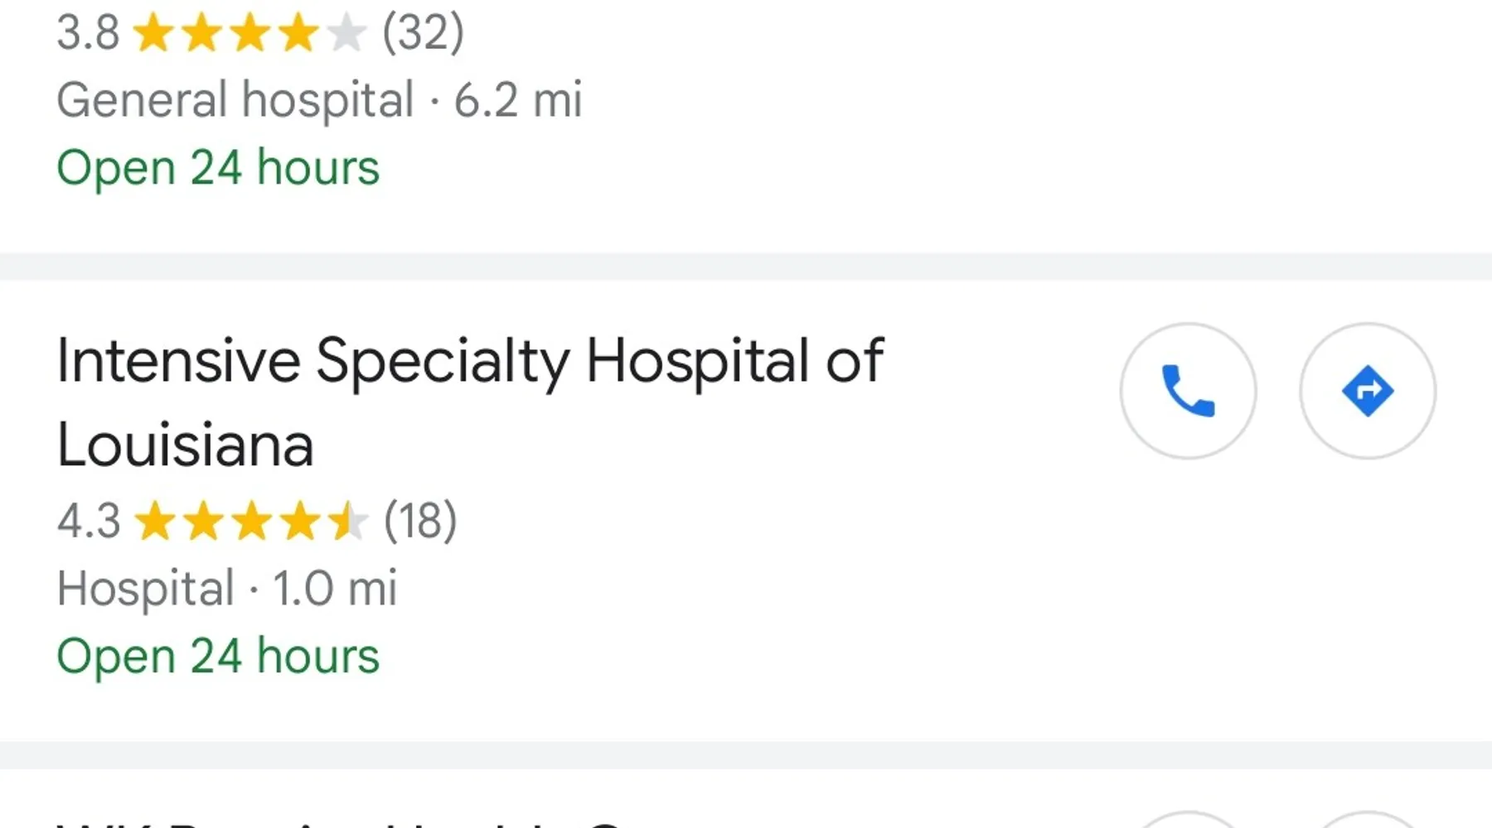This screenshot has height=828, width=1492.
Task: Tap the partially visible directions button at the bottom
Action: (1368, 820)
